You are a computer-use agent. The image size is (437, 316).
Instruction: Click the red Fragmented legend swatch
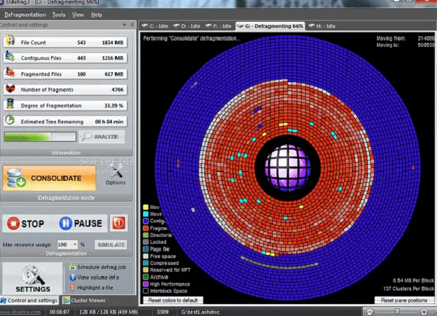145,228
